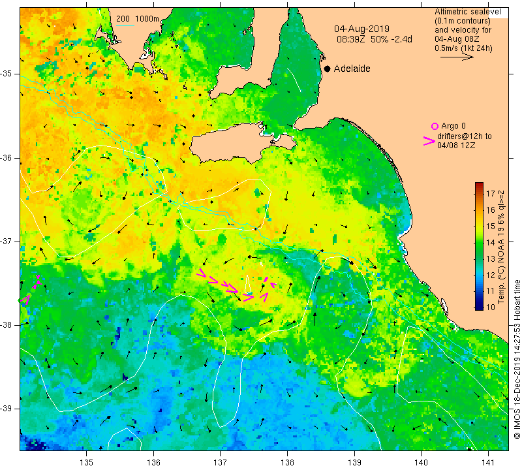This screenshot has height=470, width=522.
Task: Select the colorbar value label '13'
Action: click(x=491, y=258)
